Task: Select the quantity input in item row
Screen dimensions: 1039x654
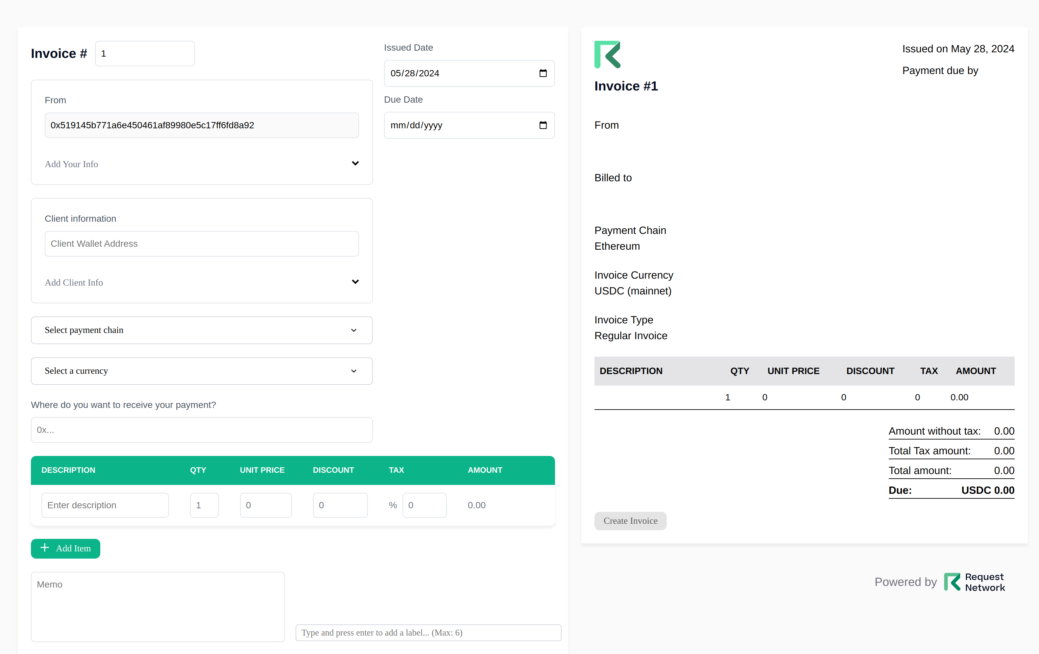Action: [x=204, y=505]
